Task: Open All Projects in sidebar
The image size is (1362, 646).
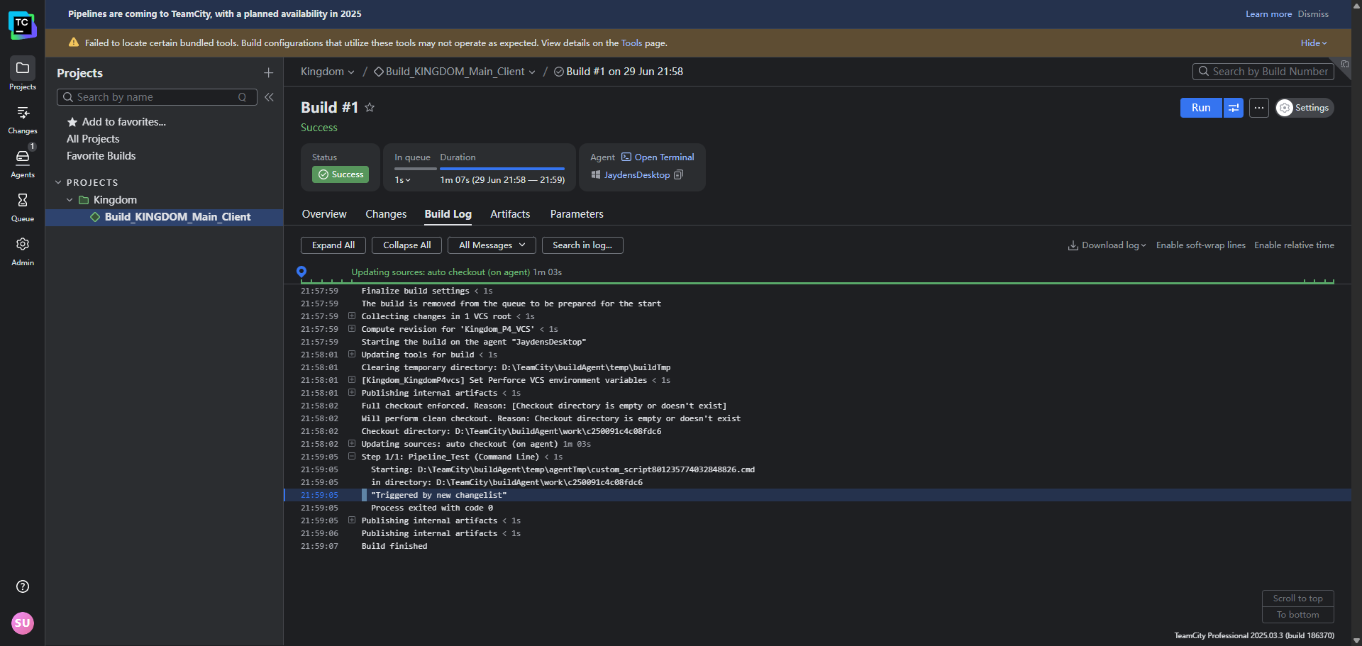Action: point(93,139)
